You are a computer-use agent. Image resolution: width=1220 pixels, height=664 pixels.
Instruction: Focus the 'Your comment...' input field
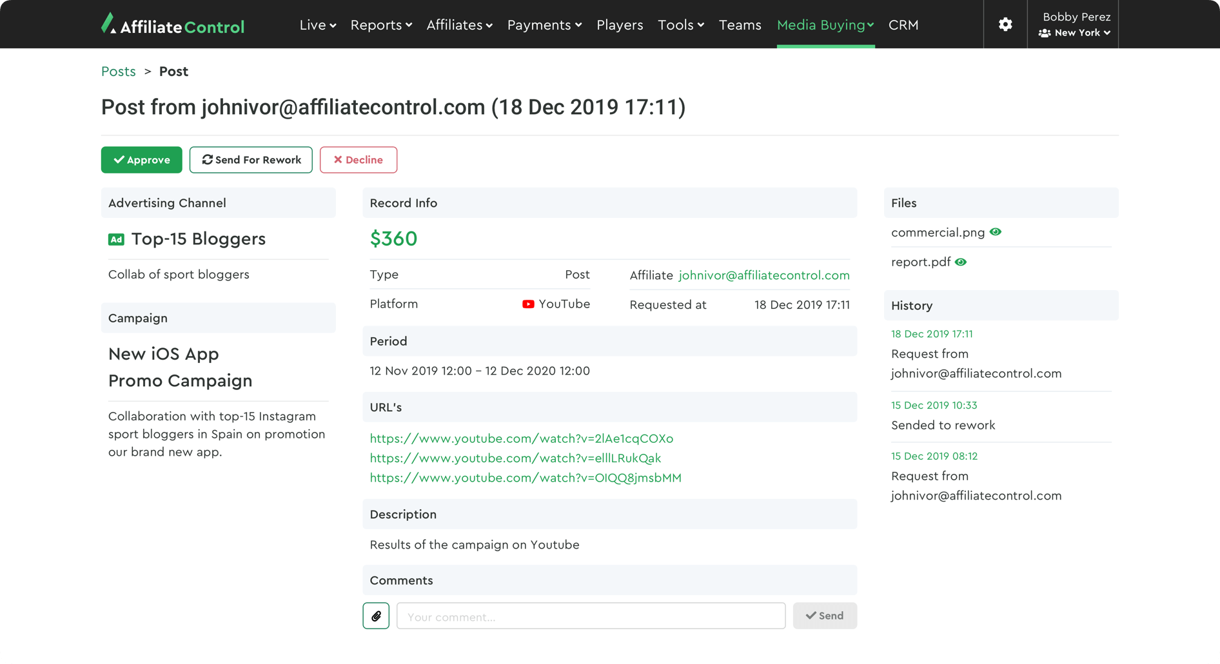[591, 616]
